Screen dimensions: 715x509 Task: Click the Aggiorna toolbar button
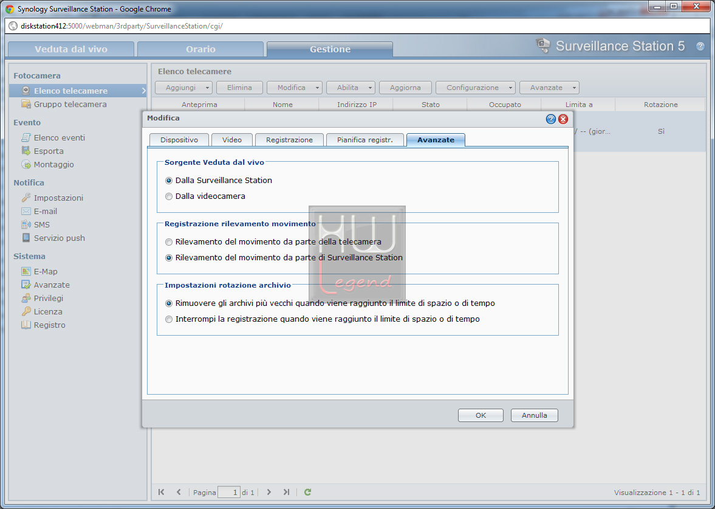point(405,88)
